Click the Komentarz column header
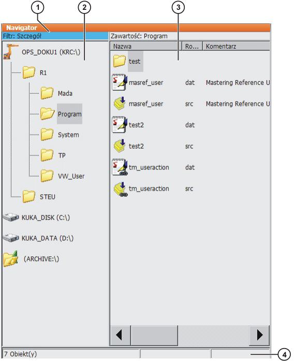295x361 pixels. (x=237, y=46)
